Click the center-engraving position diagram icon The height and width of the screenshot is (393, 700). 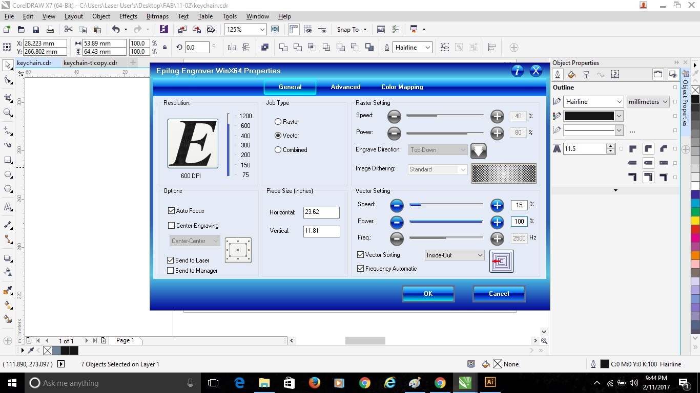click(x=238, y=250)
